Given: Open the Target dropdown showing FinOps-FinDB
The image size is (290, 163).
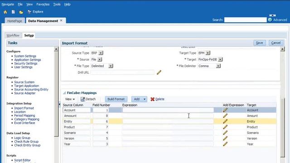Looking at the screenshot, I should tap(220, 59).
